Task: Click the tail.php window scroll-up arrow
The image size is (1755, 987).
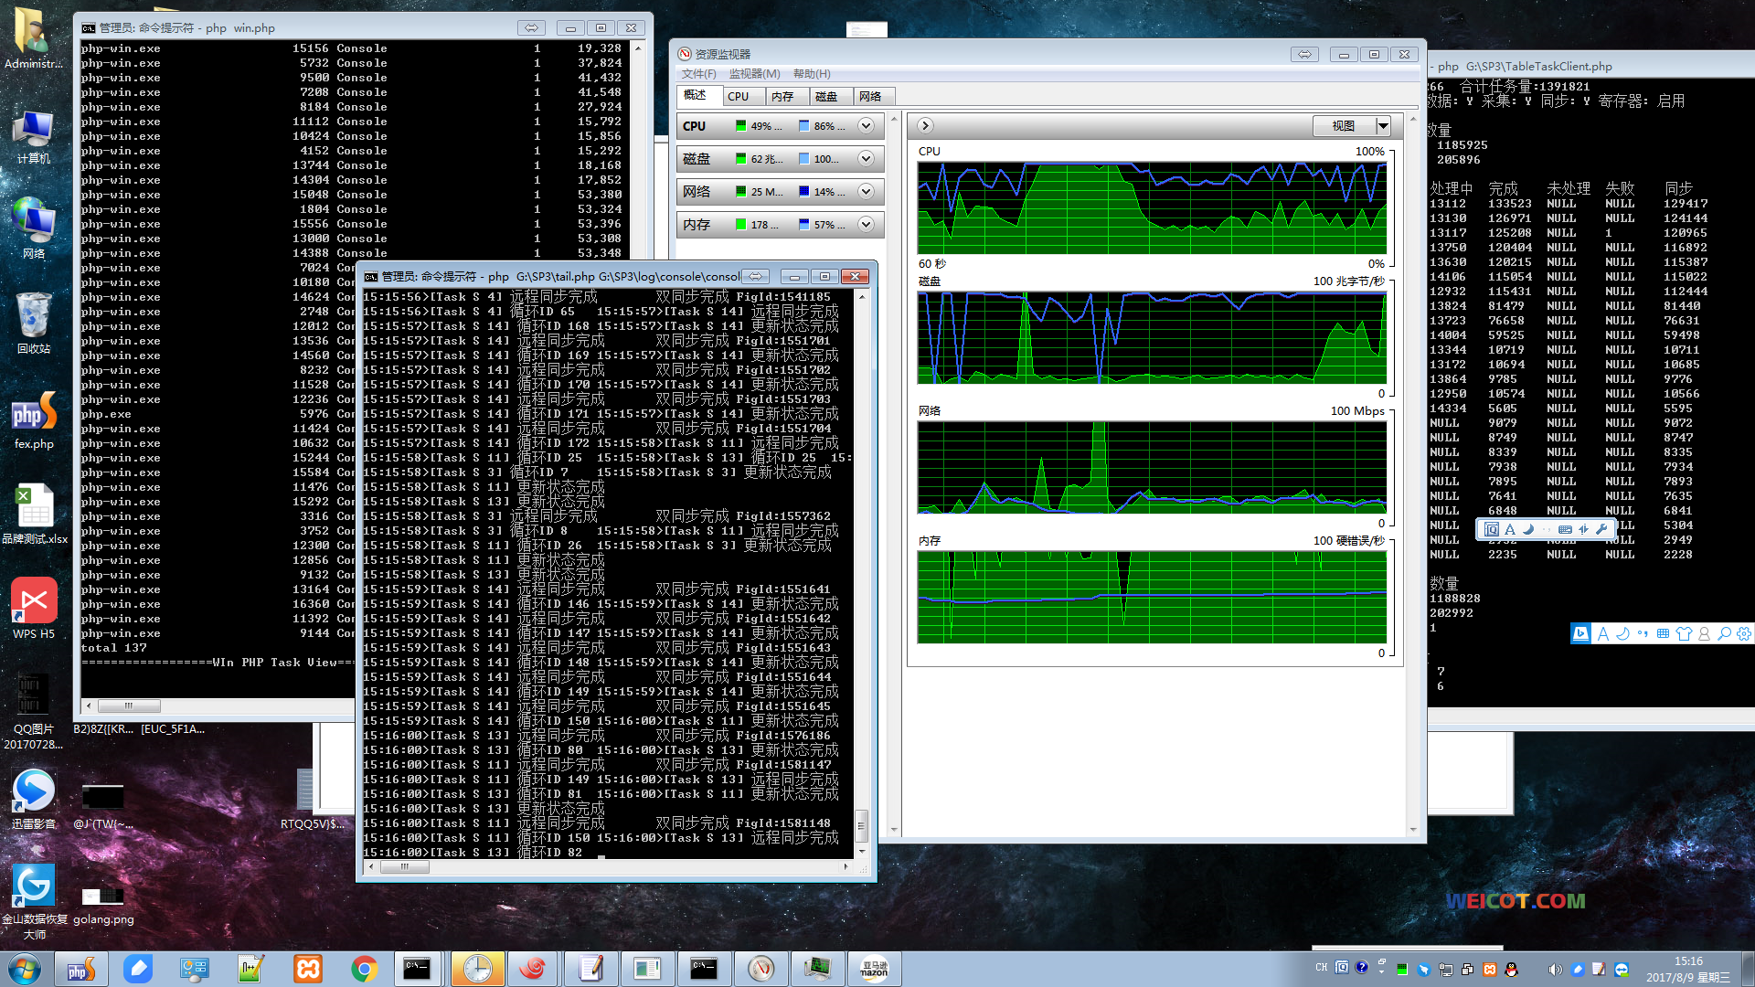Action: [x=861, y=297]
